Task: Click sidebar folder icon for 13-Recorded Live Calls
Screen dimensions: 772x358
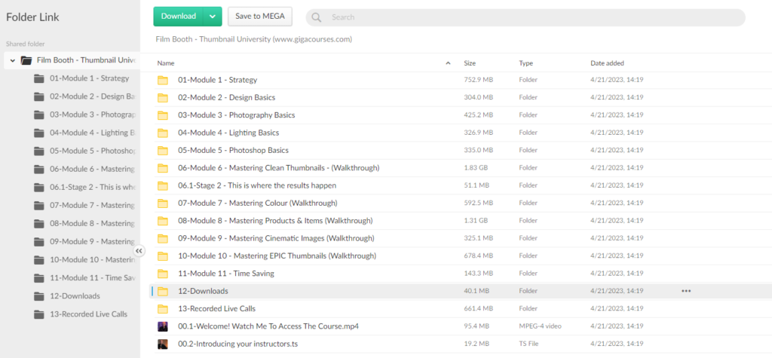Action: pos(39,314)
